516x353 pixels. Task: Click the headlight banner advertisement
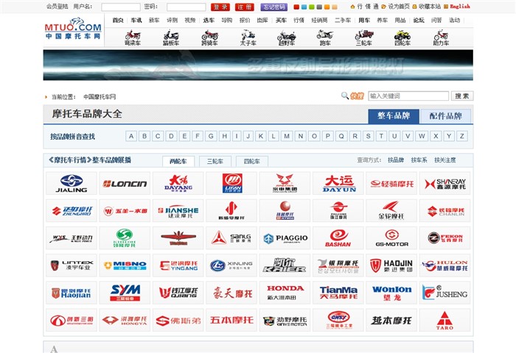258,65
